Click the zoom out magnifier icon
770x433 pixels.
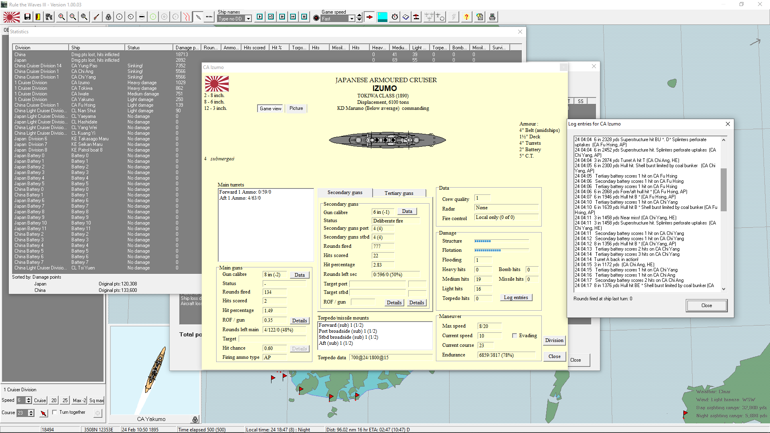coord(73,17)
